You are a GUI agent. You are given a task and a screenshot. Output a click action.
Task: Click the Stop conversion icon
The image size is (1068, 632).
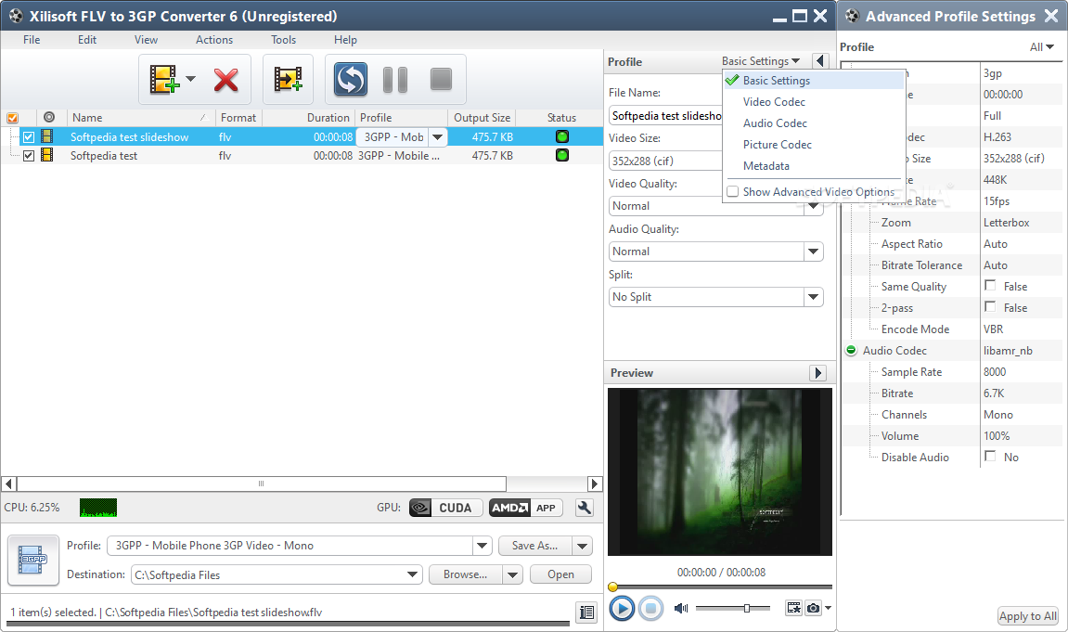click(442, 79)
